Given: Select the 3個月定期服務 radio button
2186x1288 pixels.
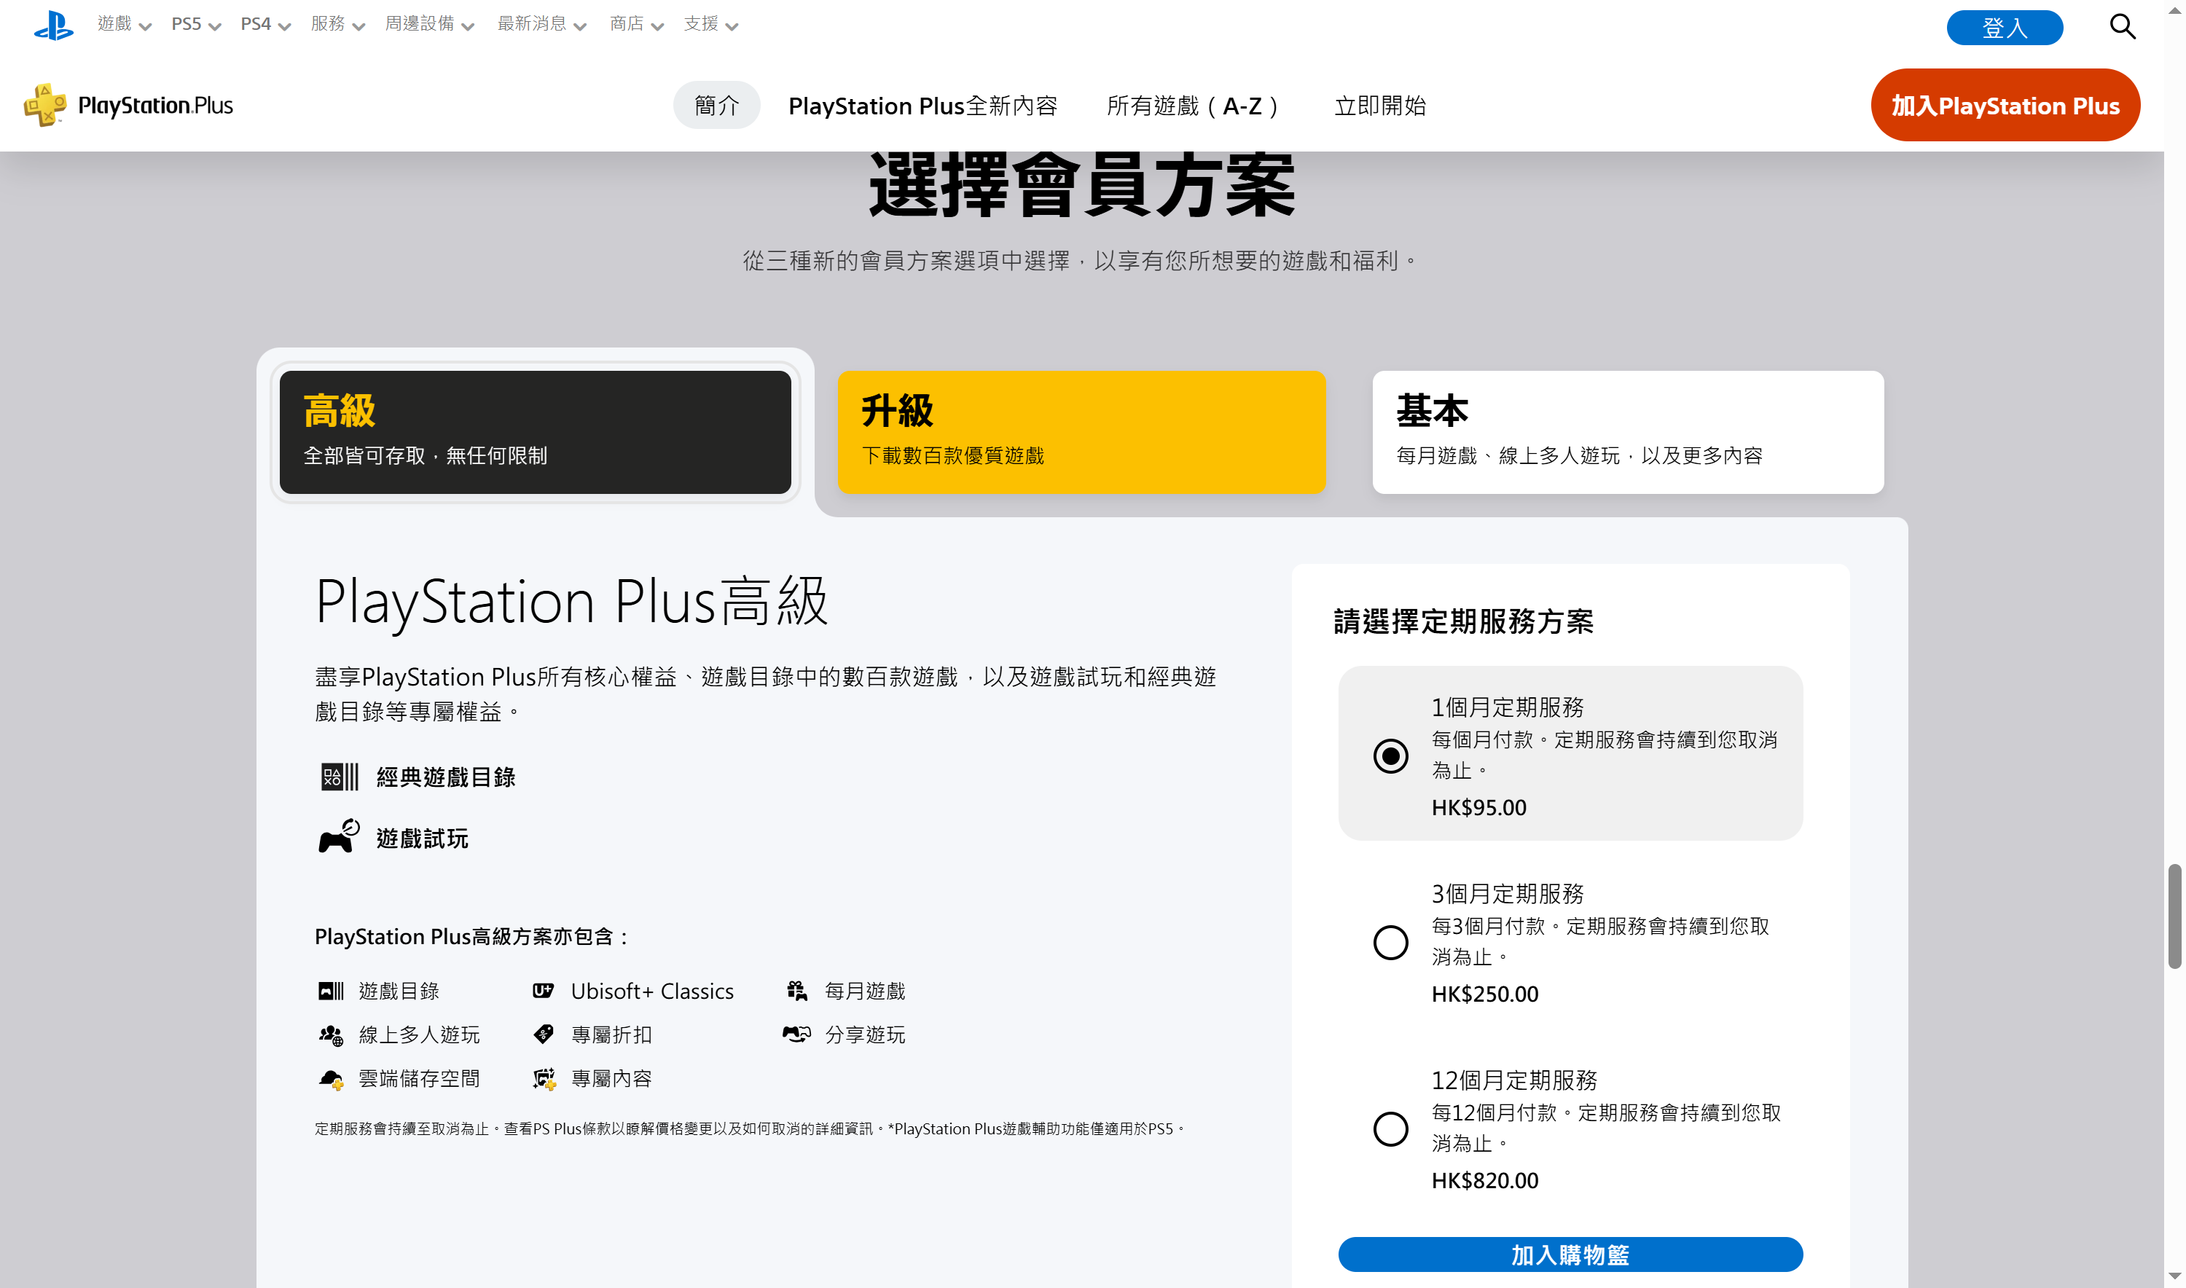Looking at the screenshot, I should 1390,943.
